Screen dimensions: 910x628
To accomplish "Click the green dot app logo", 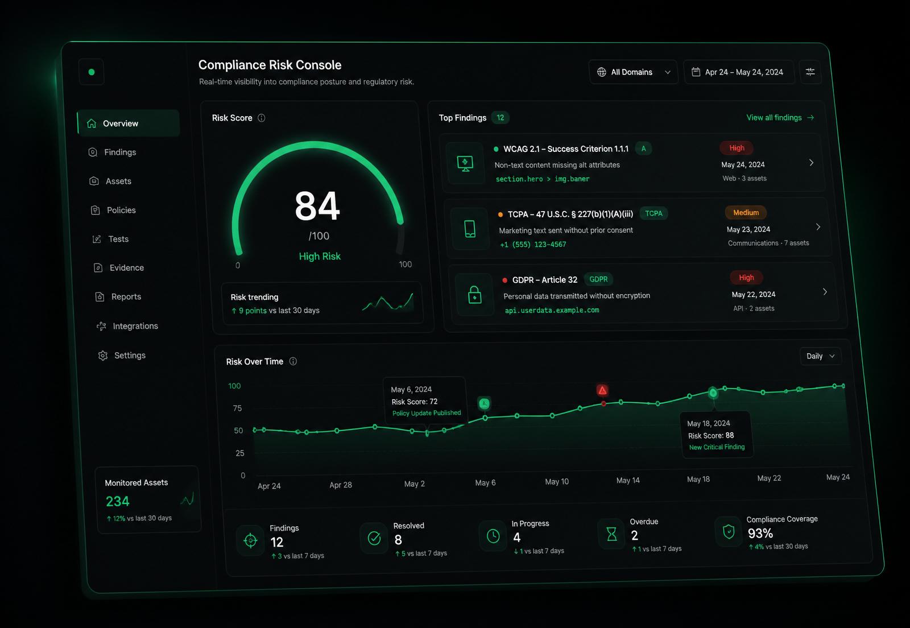I will tap(92, 72).
